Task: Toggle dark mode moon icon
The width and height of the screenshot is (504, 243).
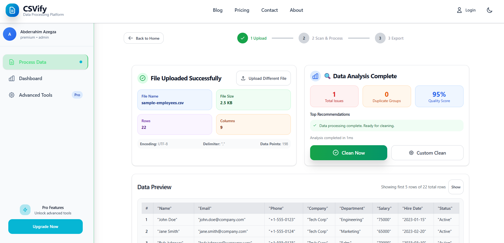Action: click(x=490, y=10)
